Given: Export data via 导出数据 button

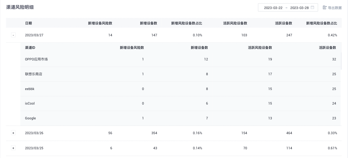Looking at the screenshot, I should [x=332, y=8].
